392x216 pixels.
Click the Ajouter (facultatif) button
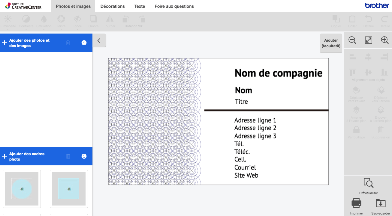[x=331, y=43]
